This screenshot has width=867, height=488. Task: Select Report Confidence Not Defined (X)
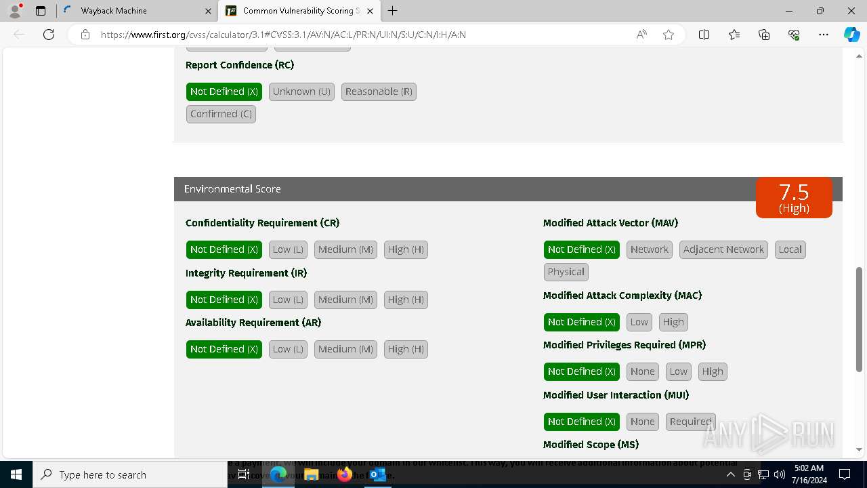224,91
